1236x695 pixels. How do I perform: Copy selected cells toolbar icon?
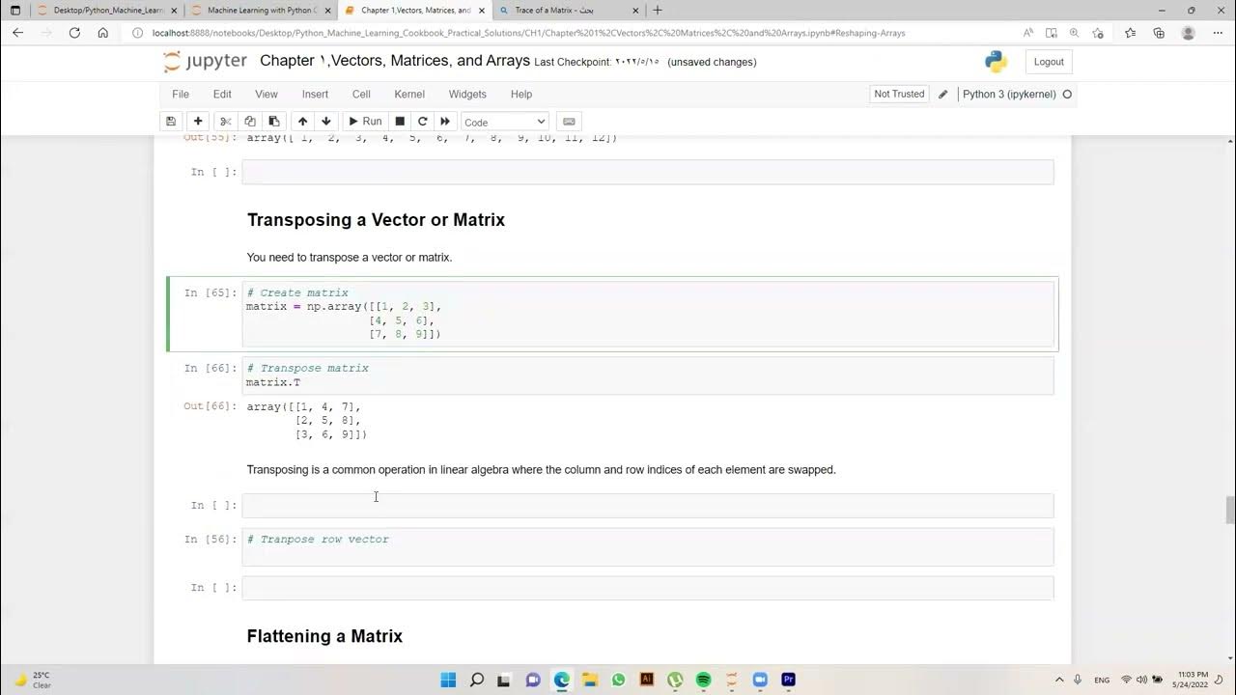point(250,122)
